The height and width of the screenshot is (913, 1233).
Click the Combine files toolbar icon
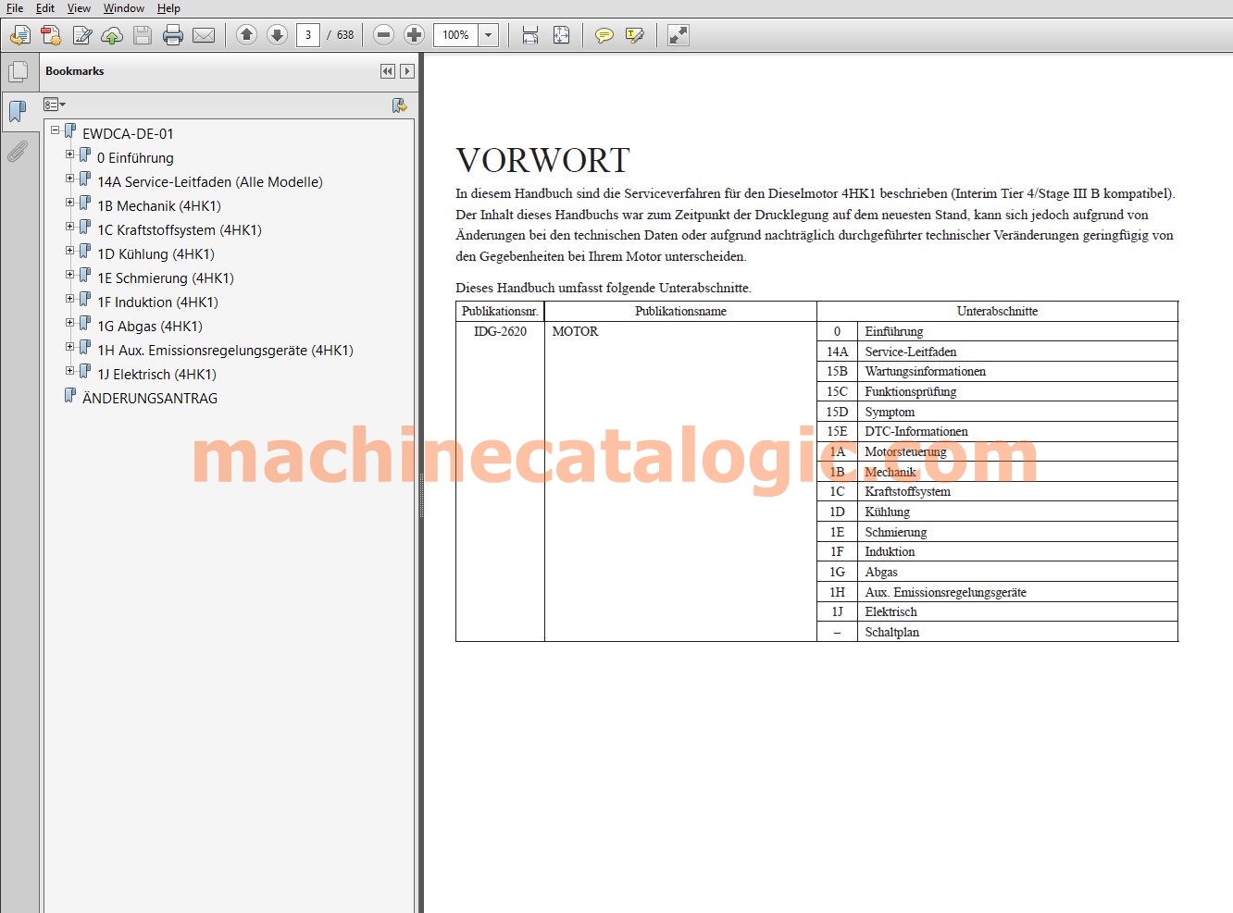point(51,35)
